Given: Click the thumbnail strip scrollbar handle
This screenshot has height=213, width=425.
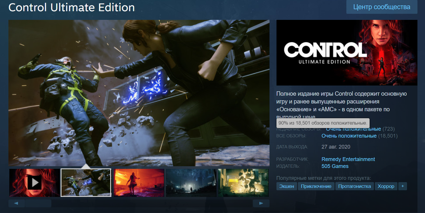Looking at the screenshot, I should point(38,203).
